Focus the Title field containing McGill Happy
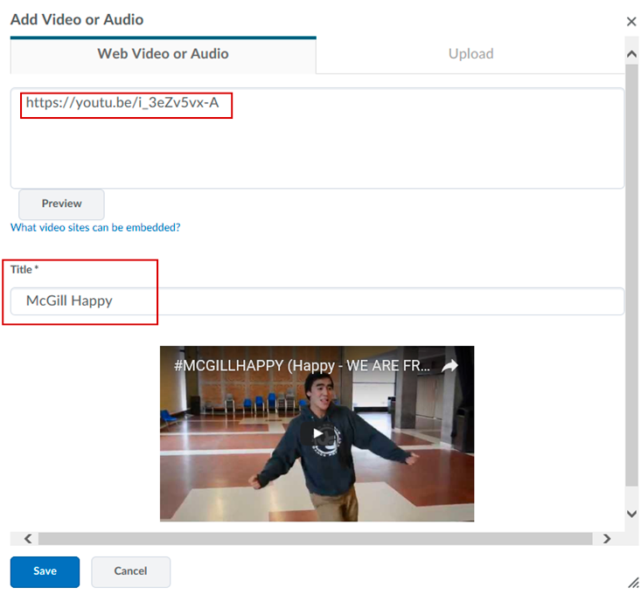 (x=317, y=301)
